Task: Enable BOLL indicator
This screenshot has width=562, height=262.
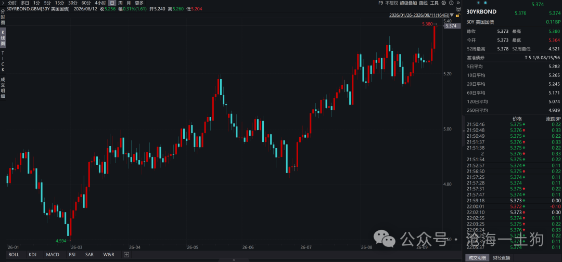Action: click(14, 255)
